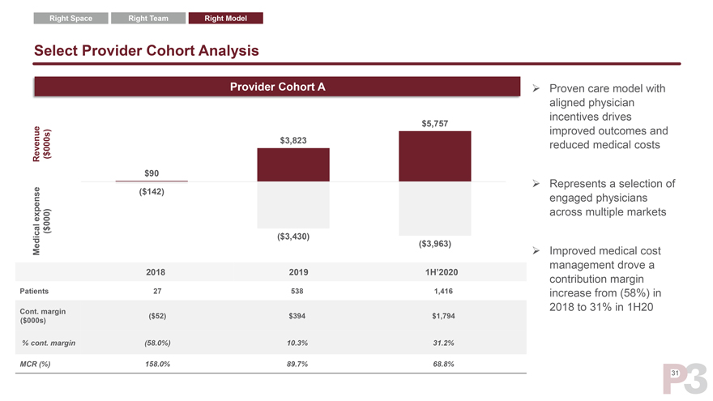Click the Revenue ($000s) axis label
The width and height of the screenshot is (713, 401).
coord(41,145)
